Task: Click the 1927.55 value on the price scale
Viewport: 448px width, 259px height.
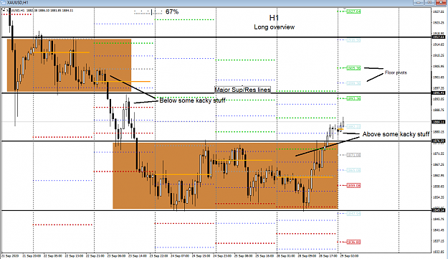Action: pos(439,11)
